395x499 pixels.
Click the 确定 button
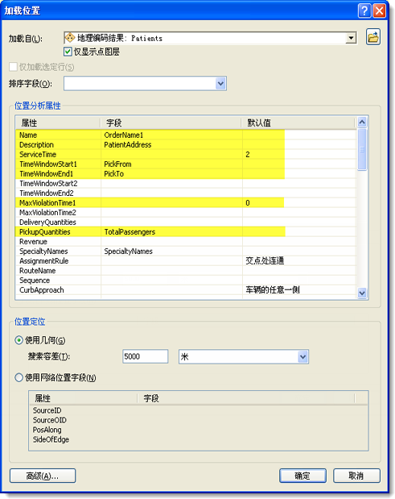pos(302,476)
